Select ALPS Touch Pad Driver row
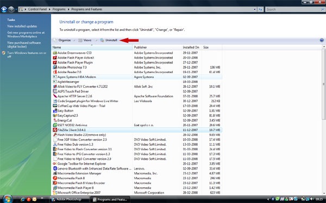326x203 pixels. (136, 91)
